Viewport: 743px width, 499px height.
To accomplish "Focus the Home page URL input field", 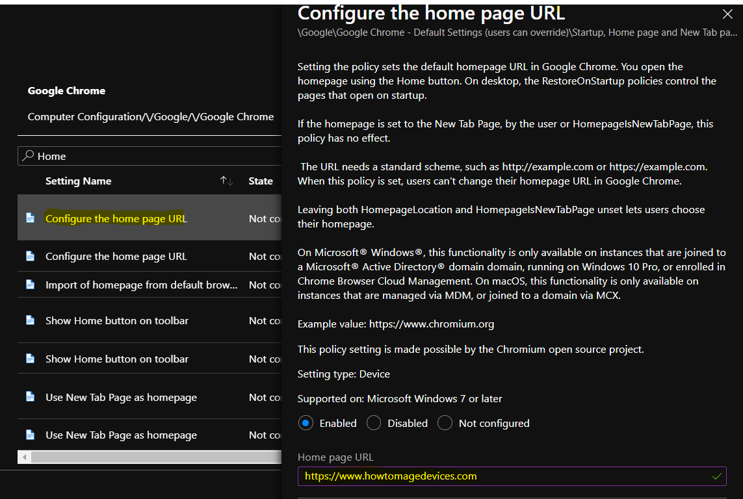I will 512,476.
